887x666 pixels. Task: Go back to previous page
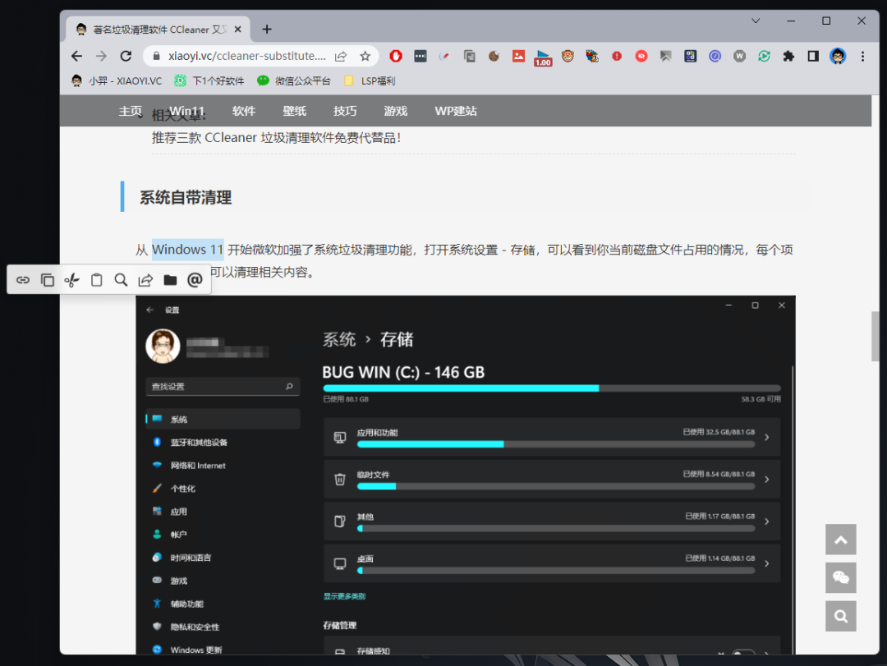[x=77, y=56]
